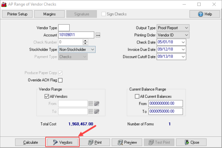The height and width of the screenshot is (148, 222).
Task: Close the dialog using the Close button
Action: coord(192,142)
